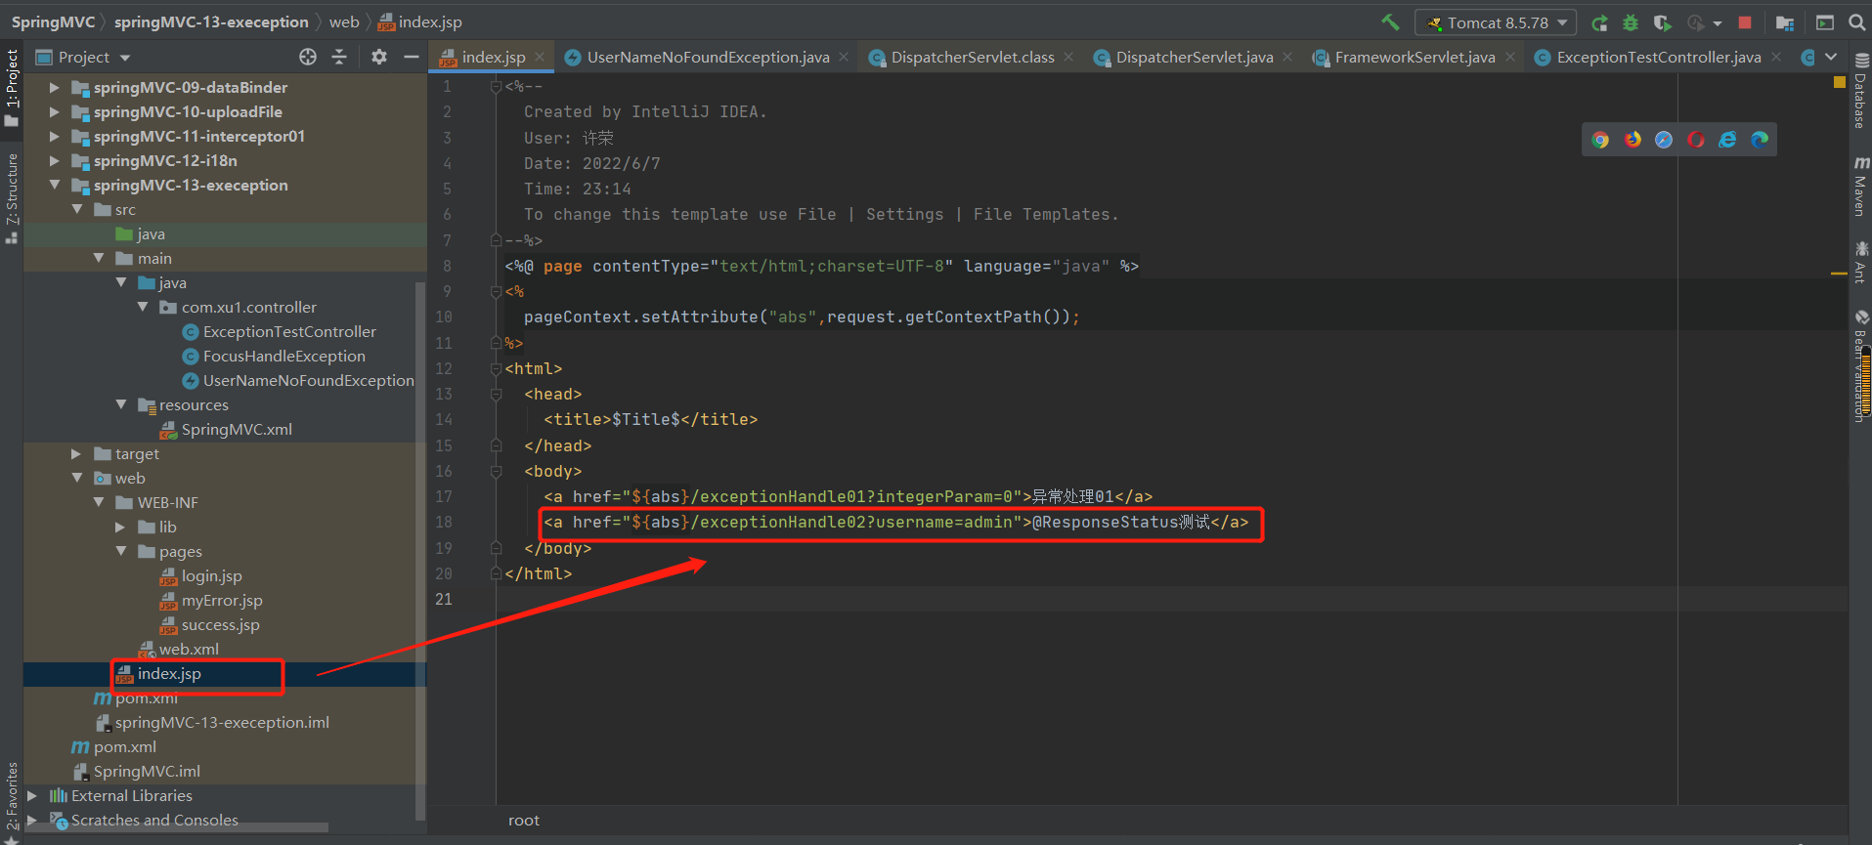1872x845 pixels.
Task: Expand the target folder
Action: point(76,453)
